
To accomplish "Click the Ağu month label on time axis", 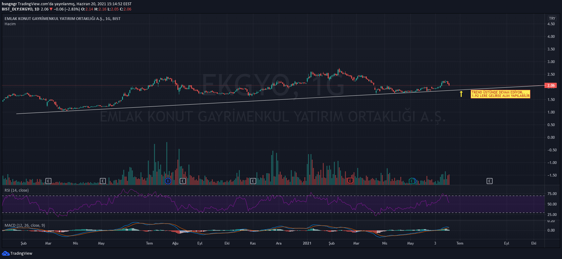I will click(x=176, y=244).
